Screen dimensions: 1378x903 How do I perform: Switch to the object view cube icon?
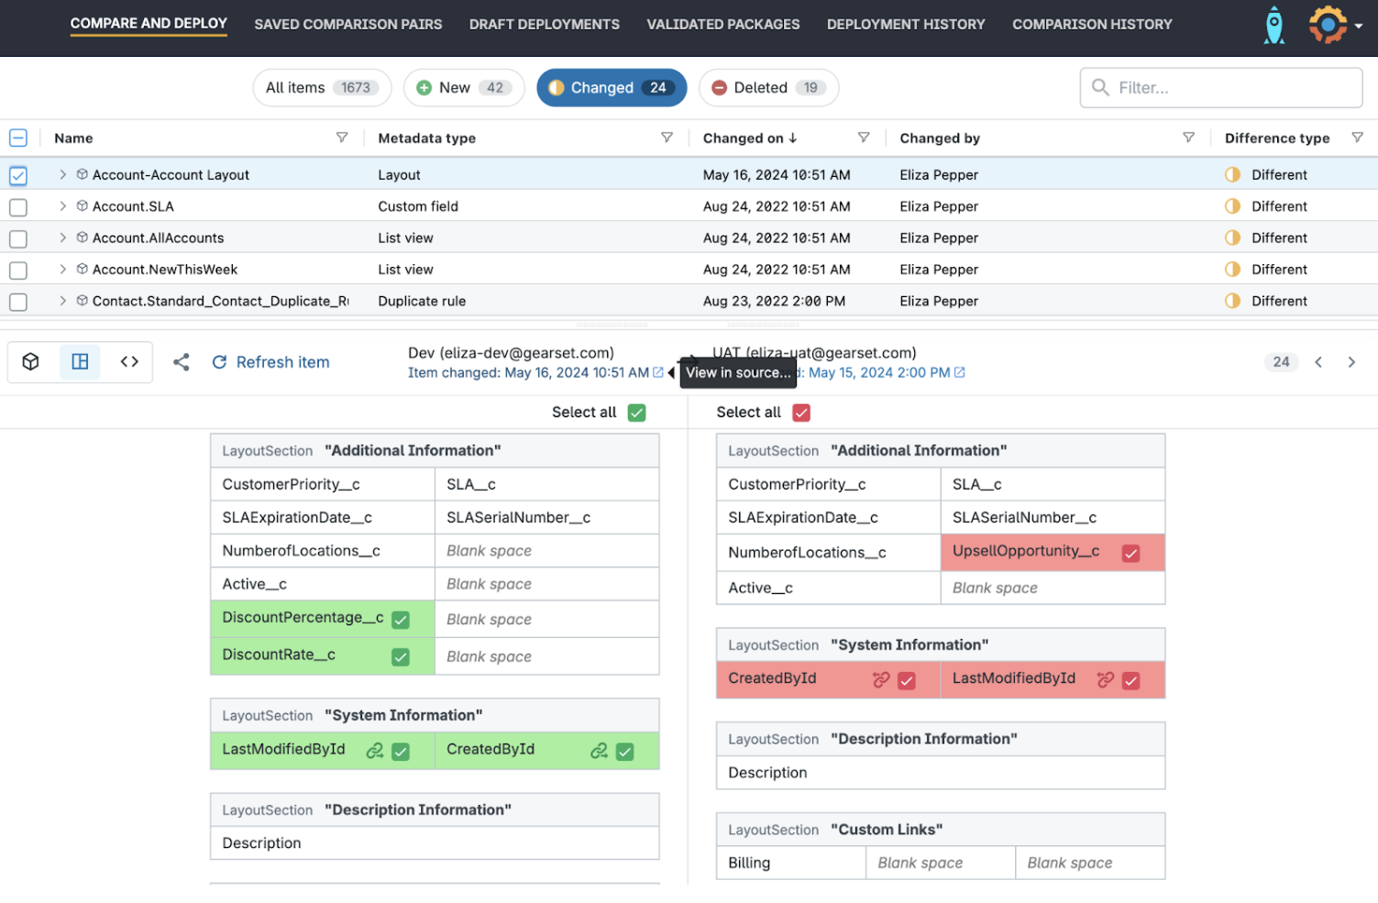[x=31, y=362]
